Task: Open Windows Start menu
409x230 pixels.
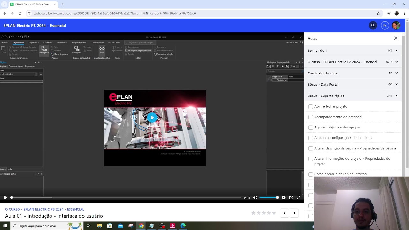Action: tap(5, 226)
